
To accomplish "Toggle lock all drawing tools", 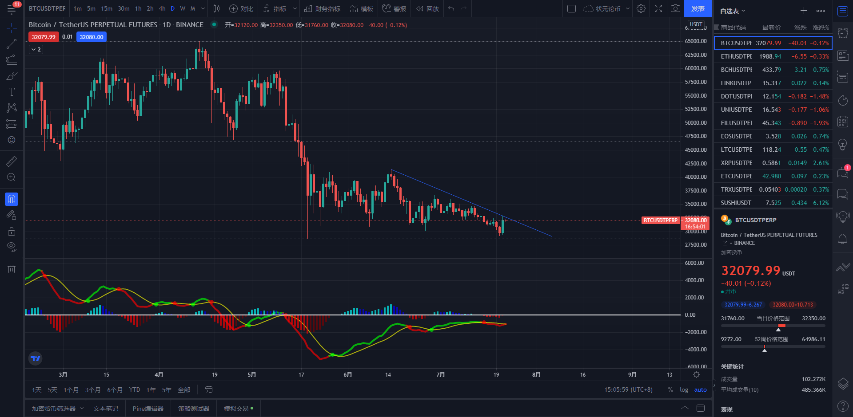I will click(12, 231).
